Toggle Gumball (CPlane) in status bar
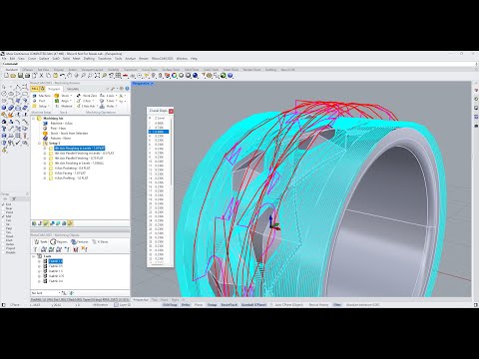Screen dimensions: 479x359 [x=252, y=305]
